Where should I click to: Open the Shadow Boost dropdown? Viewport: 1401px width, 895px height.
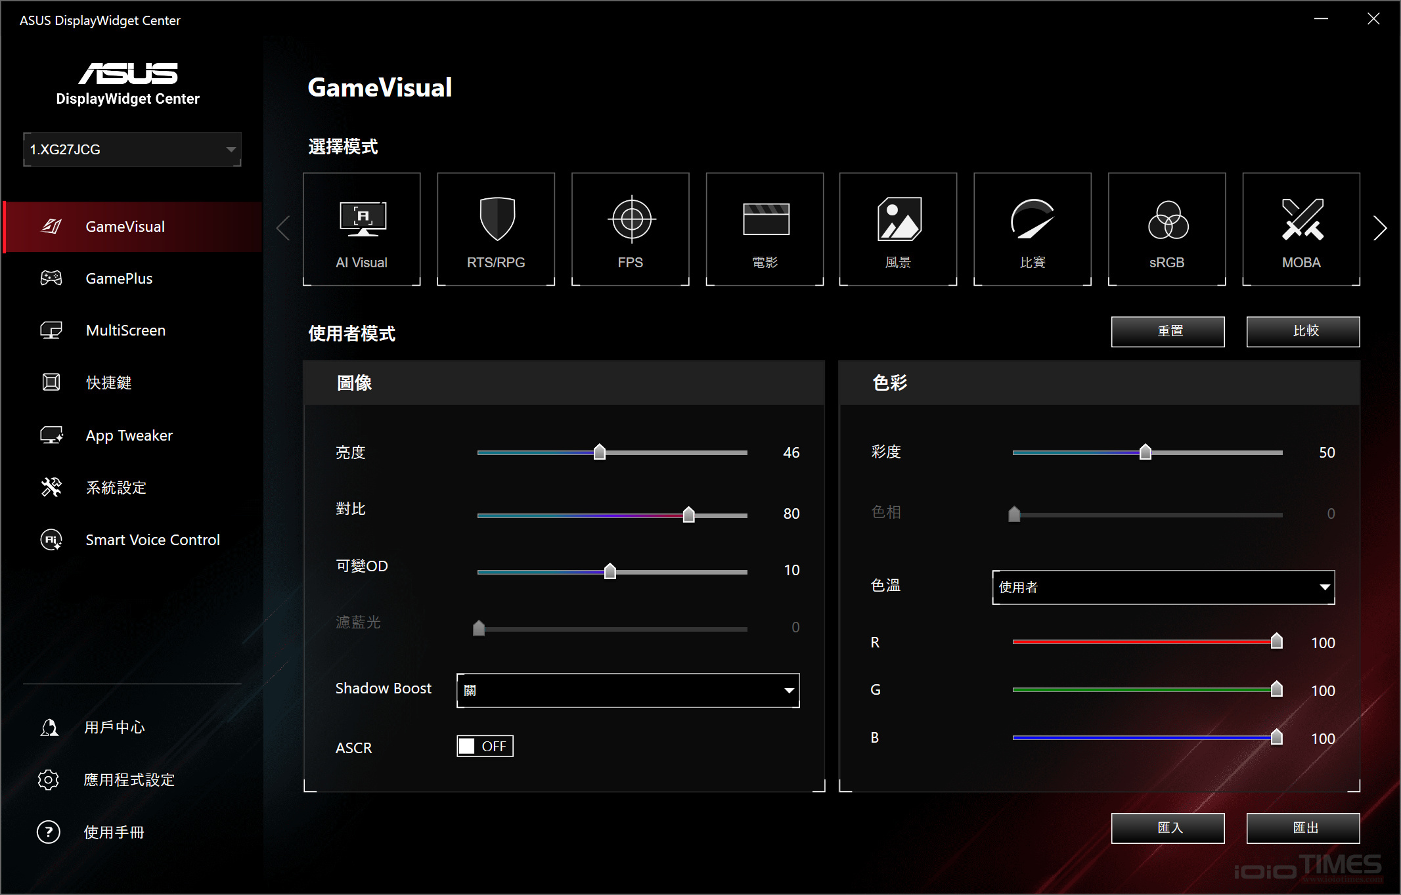[627, 690]
